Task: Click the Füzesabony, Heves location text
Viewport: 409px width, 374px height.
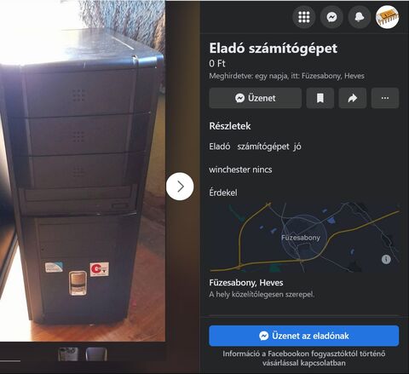Action: (x=246, y=283)
